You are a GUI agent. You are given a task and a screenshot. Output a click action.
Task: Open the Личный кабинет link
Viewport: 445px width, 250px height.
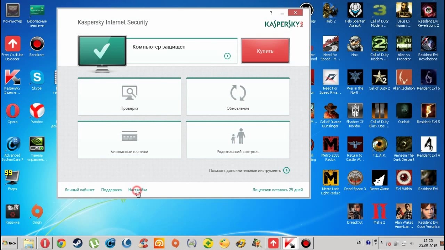tap(80, 190)
